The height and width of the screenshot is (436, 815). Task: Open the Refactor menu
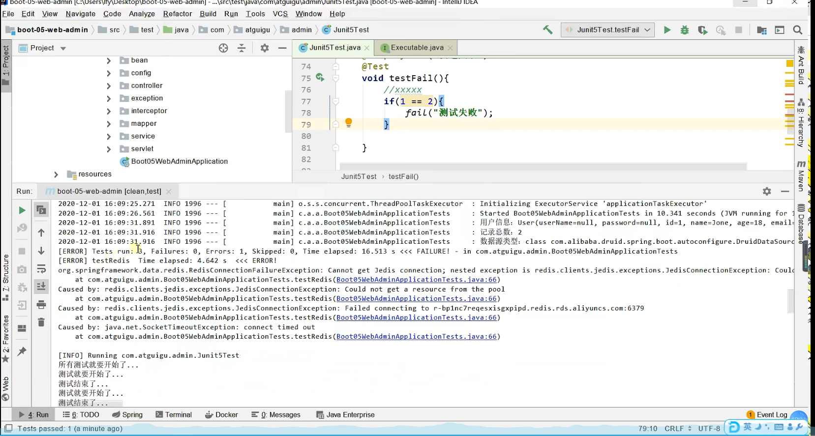[x=177, y=14]
